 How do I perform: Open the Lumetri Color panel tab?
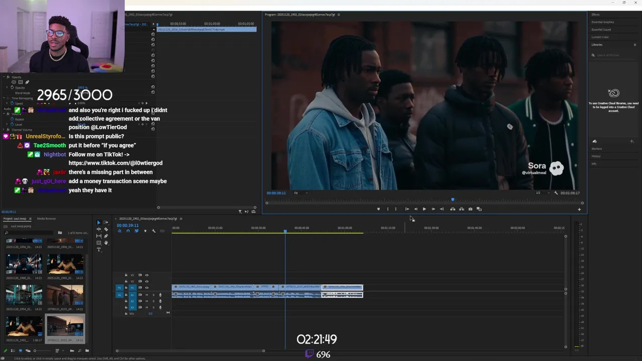(x=600, y=37)
